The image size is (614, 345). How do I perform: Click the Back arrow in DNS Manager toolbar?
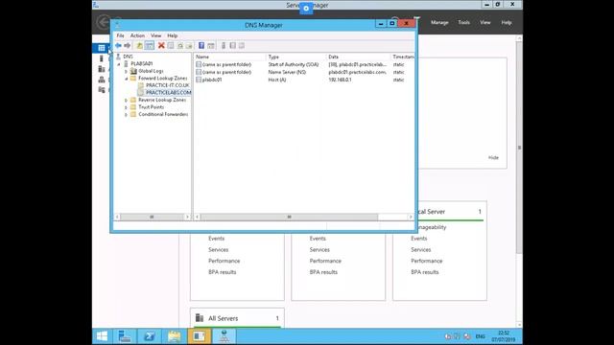118,46
